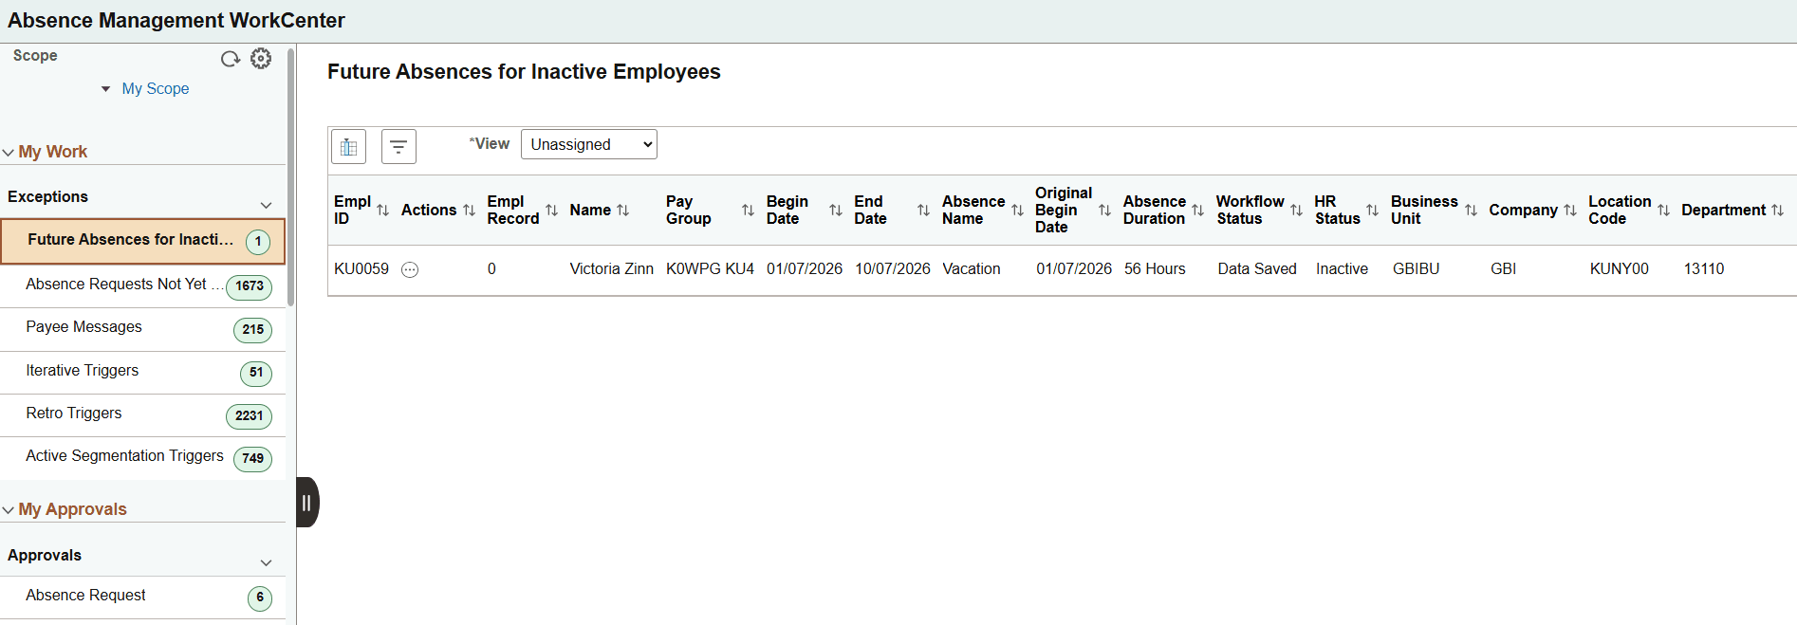Screen dimensions: 1797x625
Task: Click the Vacation absence name cell
Action: (x=972, y=269)
